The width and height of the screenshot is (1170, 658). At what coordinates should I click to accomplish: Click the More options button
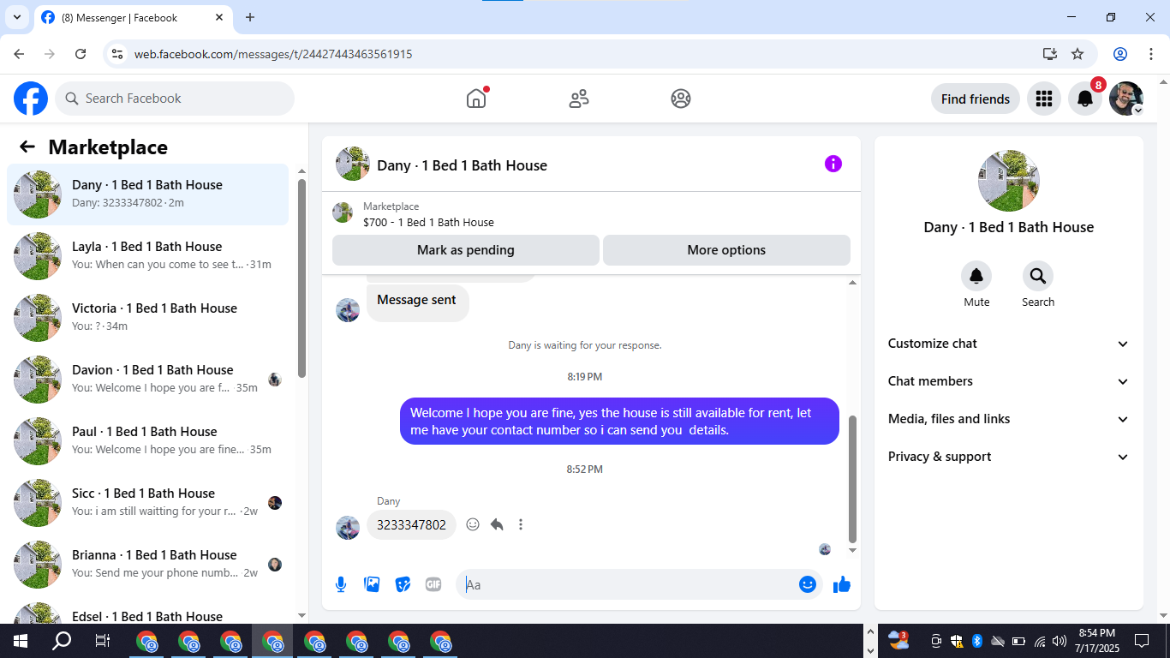pos(726,250)
